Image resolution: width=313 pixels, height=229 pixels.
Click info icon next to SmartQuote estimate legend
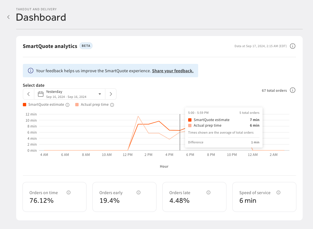coord(67,105)
